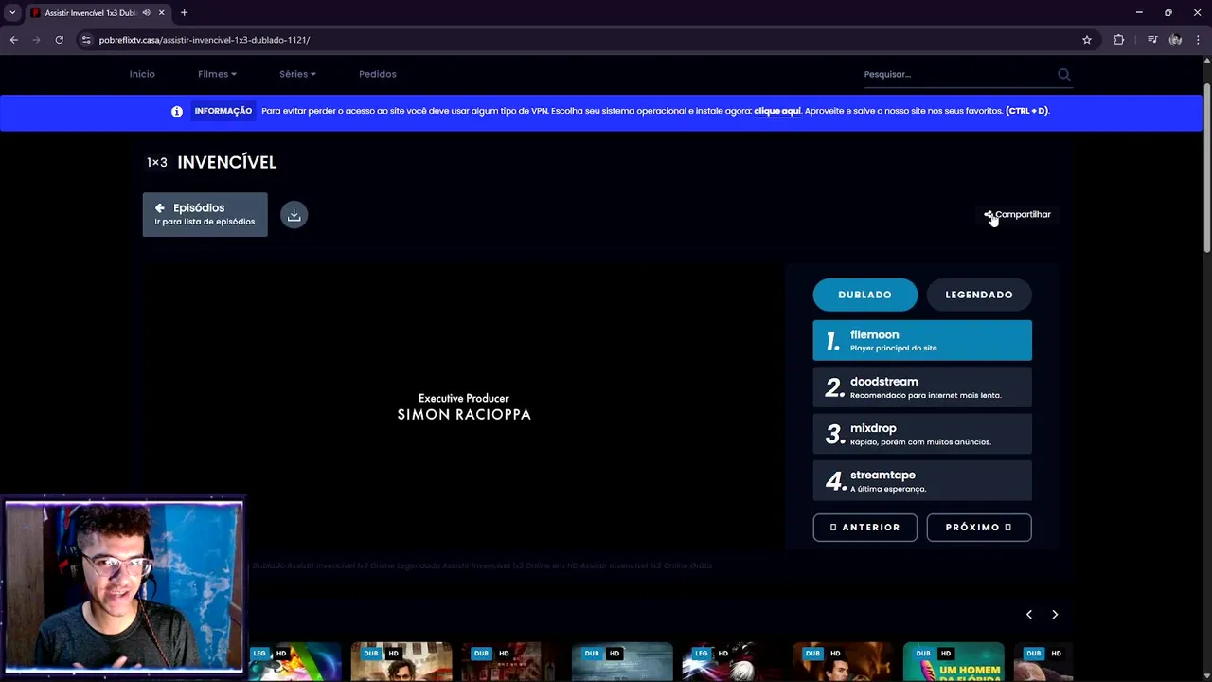
Task: Go to Início in the navigation
Action: [142, 74]
